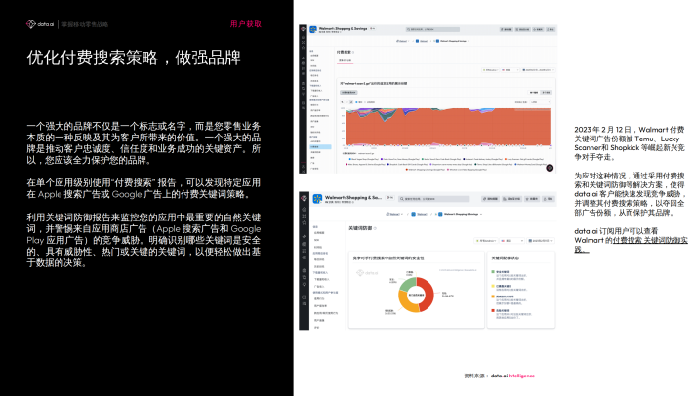Click the first header button in lower screenshot
The height and width of the screenshot is (396, 693).
point(490,199)
